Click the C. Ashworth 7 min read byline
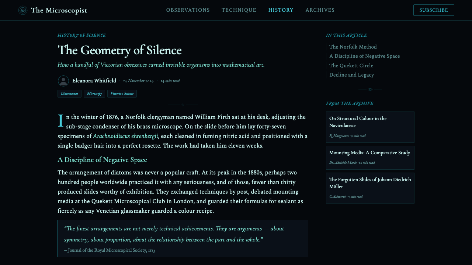Screen dimensions: 472x265 click(x=346, y=197)
